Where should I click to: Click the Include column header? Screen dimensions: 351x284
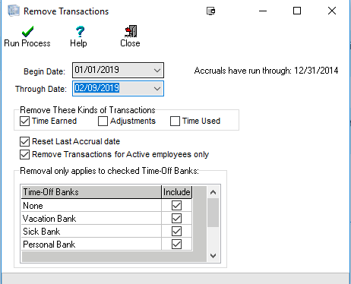(x=177, y=192)
